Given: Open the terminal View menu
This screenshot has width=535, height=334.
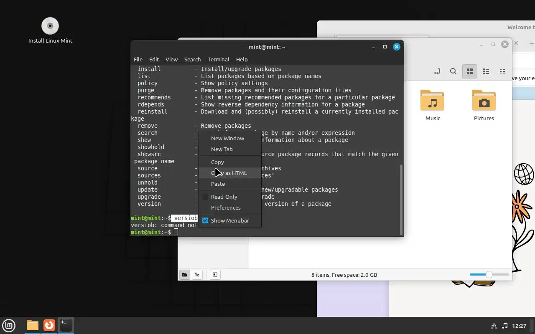Looking at the screenshot, I should pos(171,59).
